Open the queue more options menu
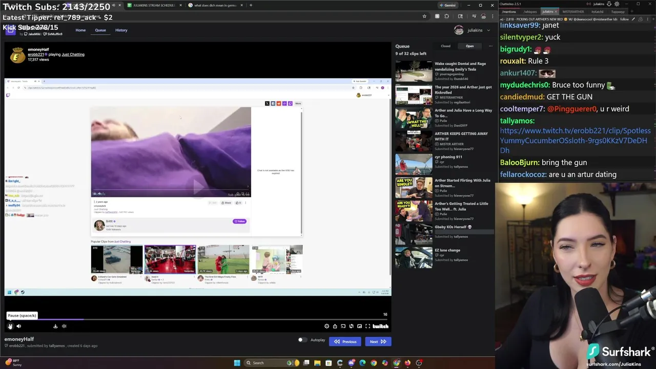656x369 pixels. (490, 46)
